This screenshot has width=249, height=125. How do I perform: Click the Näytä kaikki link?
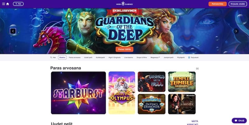pyautogui.click(x=193, y=123)
